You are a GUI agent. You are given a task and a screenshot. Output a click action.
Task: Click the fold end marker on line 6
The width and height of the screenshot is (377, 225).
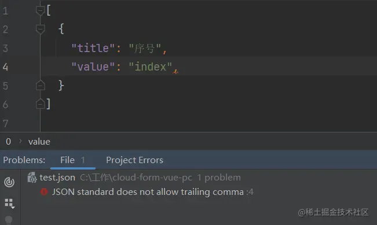(x=41, y=104)
